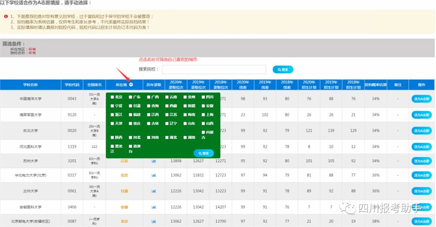Select 苏州大学 as A志愿
436x227 pixels.
click(422, 161)
